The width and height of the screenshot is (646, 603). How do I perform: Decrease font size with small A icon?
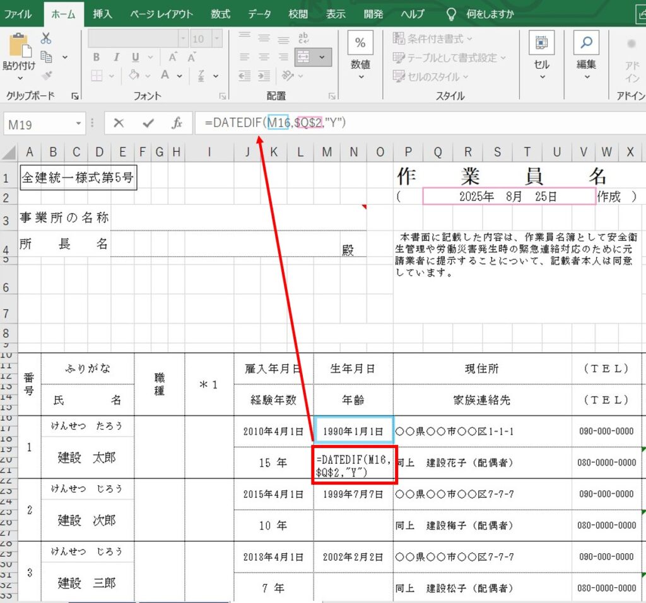[x=191, y=57]
